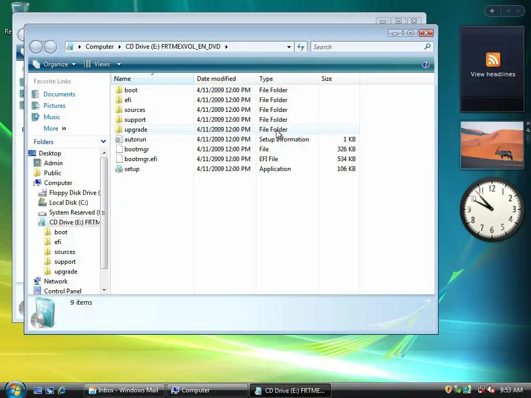
Task: Collapse the Folders pane chevron
Action: [x=103, y=141]
